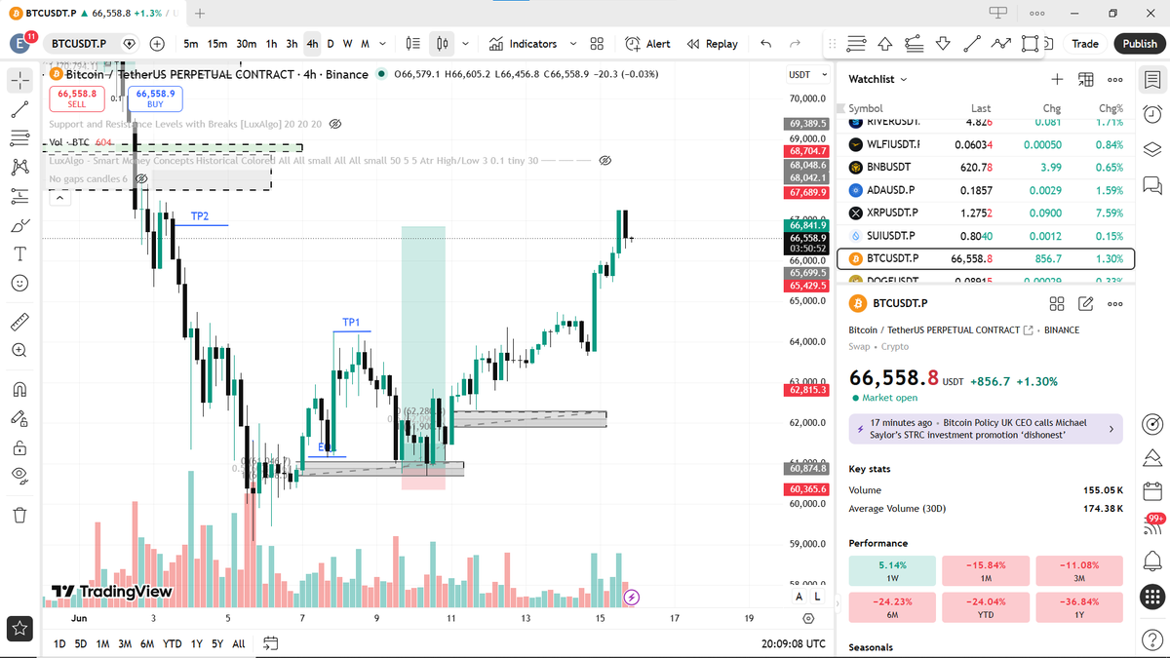
Task: Open the bar's style candle icon
Action: pos(443,44)
